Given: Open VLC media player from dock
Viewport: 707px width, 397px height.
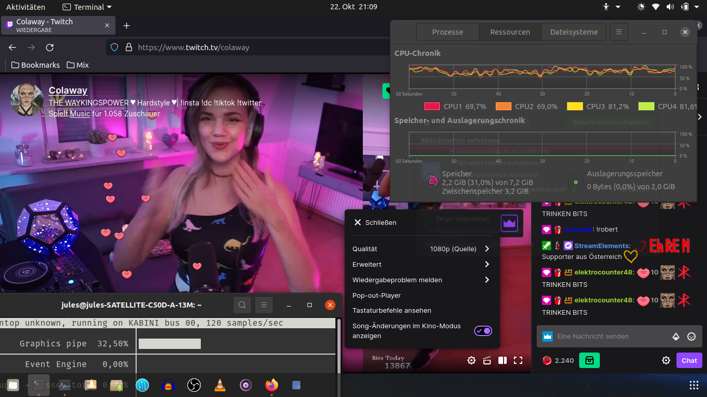Looking at the screenshot, I should [x=220, y=385].
